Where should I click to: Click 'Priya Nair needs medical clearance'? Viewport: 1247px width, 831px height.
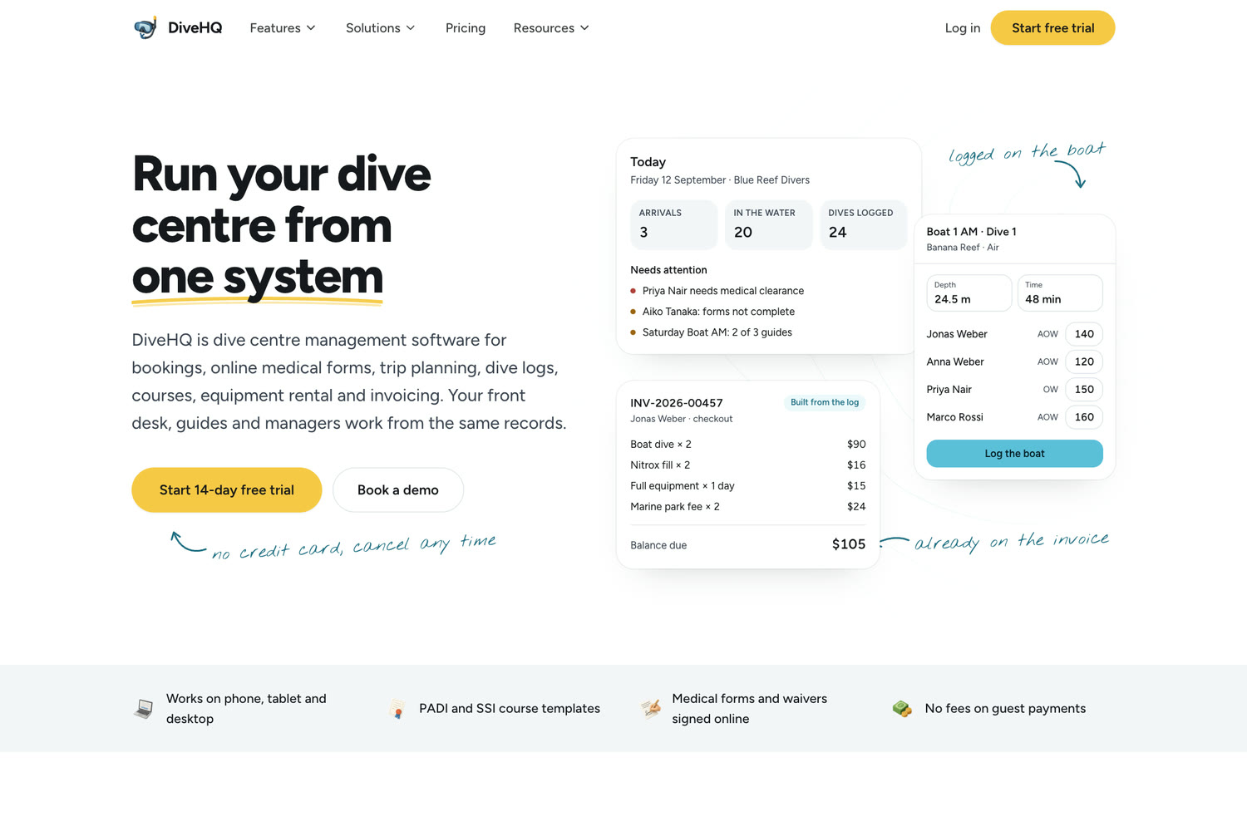pos(723,291)
